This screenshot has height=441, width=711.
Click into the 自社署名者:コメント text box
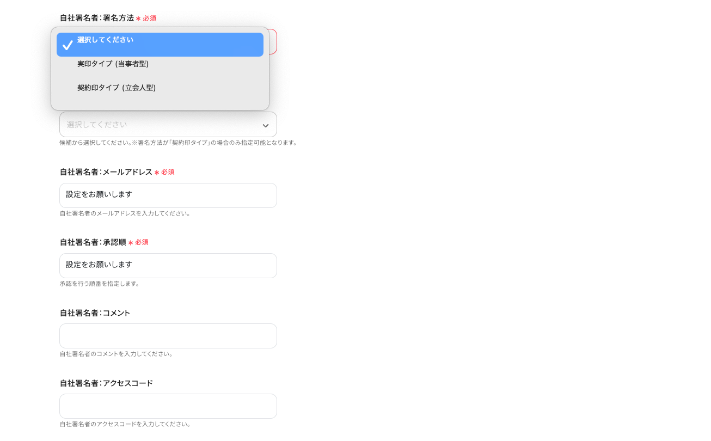tap(168, 336)
